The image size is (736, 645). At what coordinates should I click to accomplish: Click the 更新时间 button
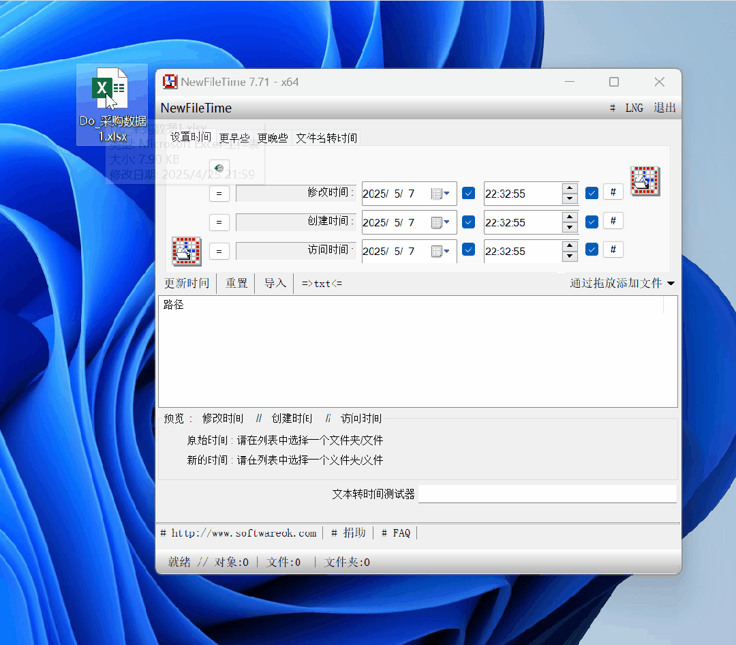(187, 283)
